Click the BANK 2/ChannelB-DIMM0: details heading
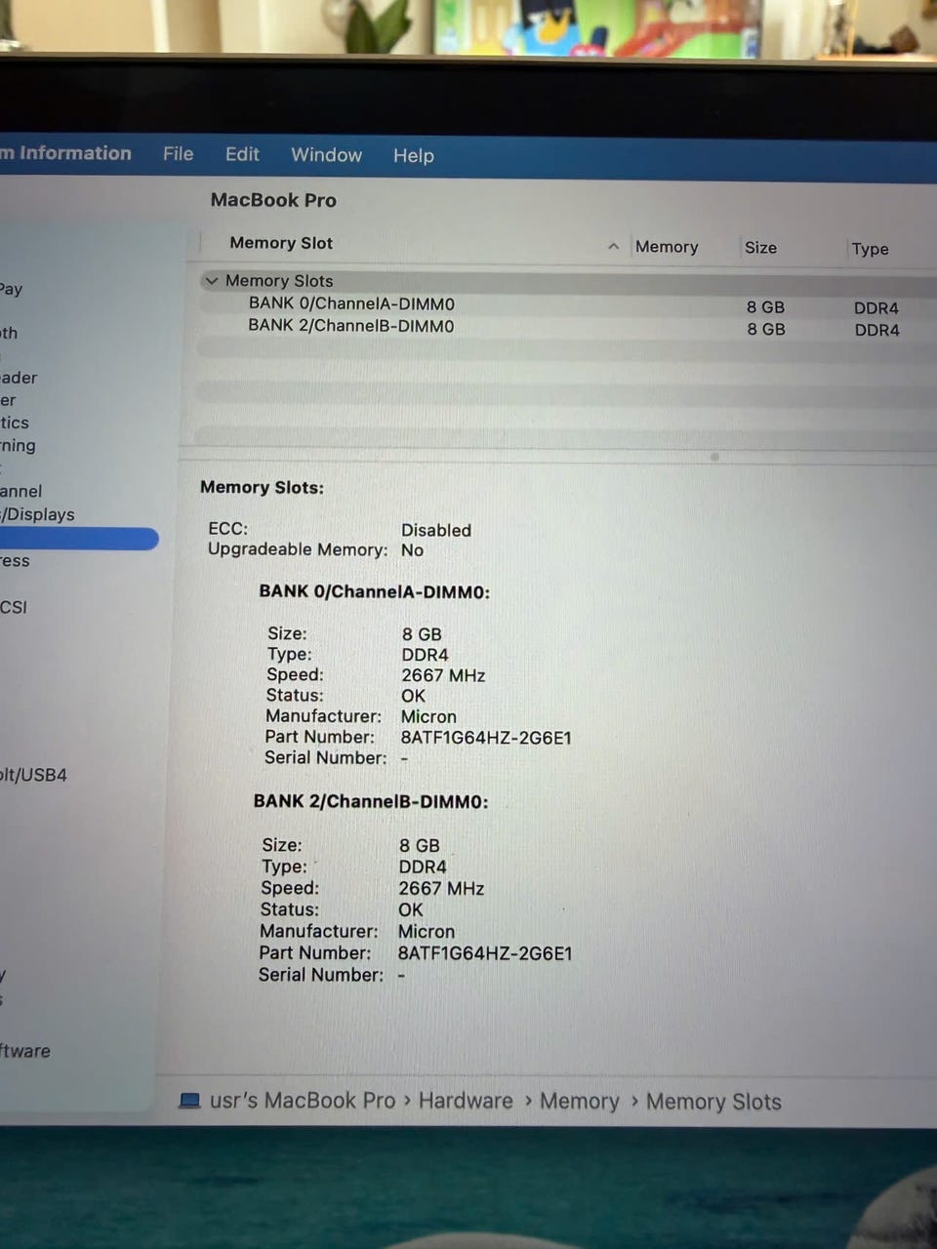The width and height of the screenshot is (937, 1249). pos(370,801)
